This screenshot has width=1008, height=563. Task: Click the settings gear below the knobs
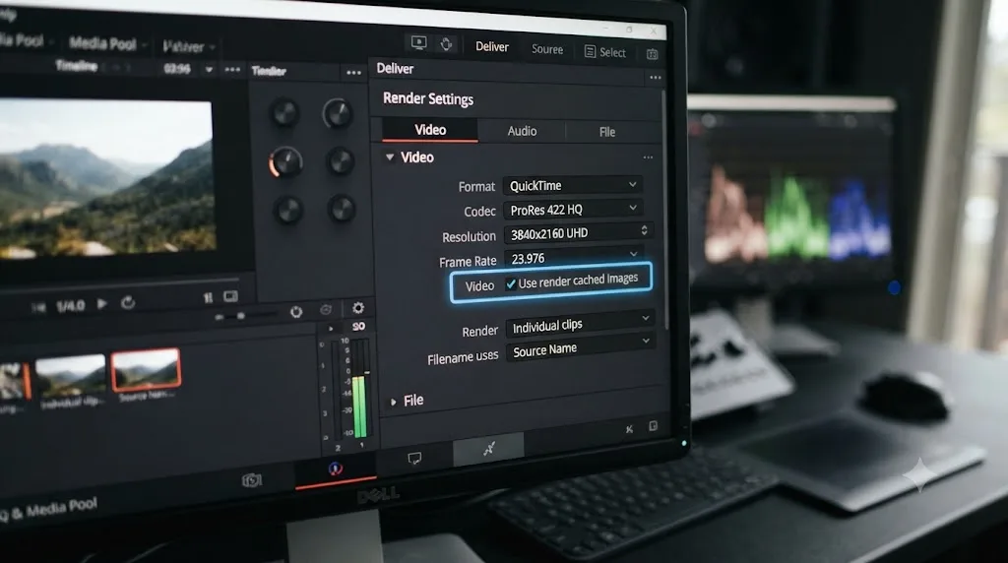(x=358, y=308)
